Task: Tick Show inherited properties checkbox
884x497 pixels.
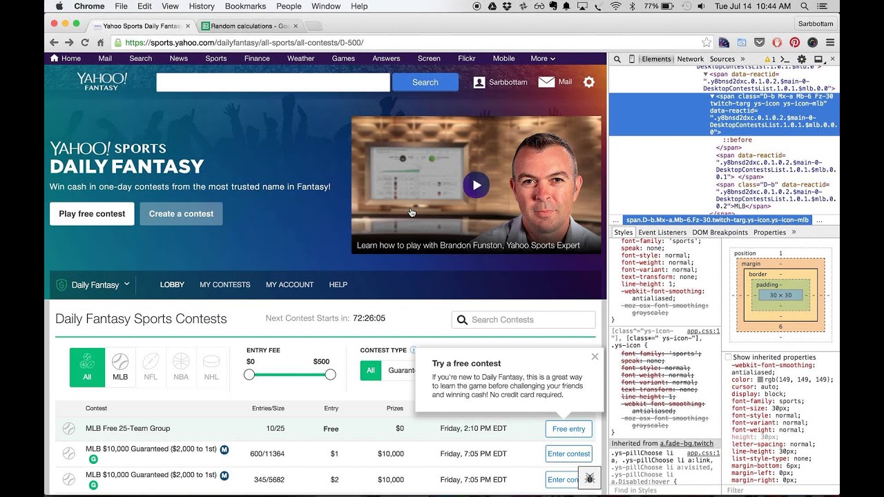Action: 728,358
